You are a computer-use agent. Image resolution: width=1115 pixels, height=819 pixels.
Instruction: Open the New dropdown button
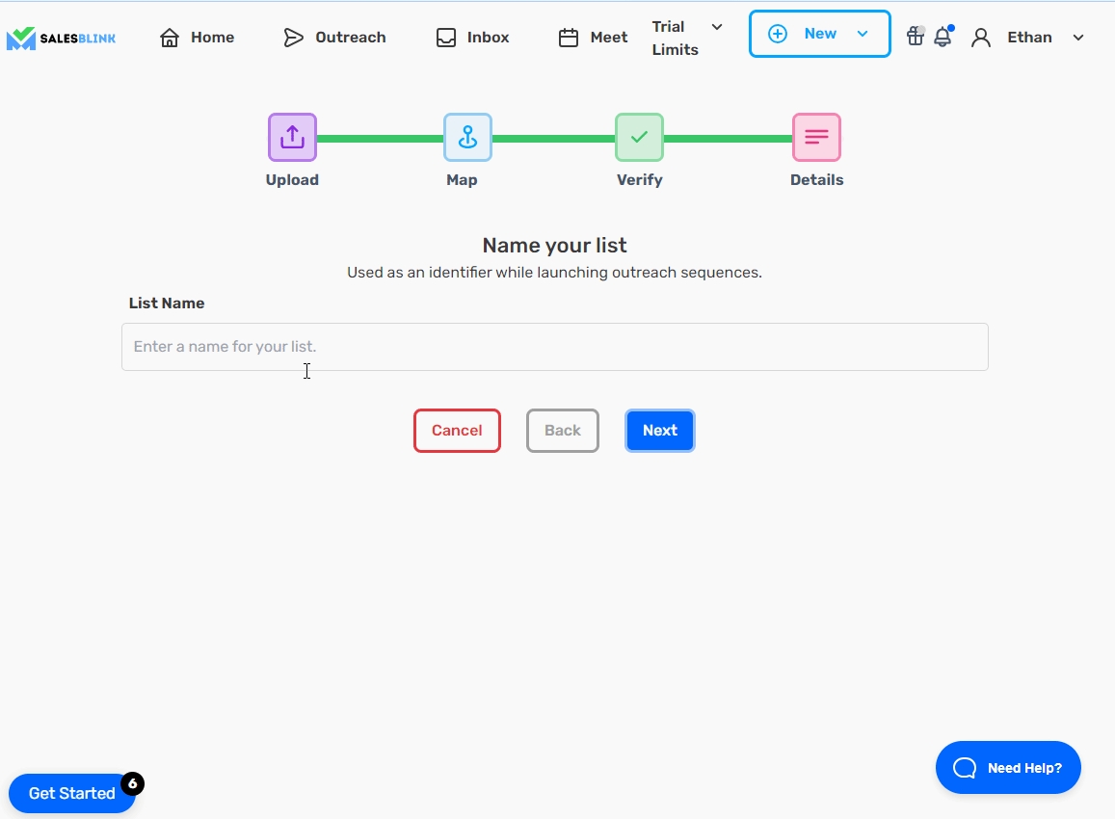coord(819,34)
